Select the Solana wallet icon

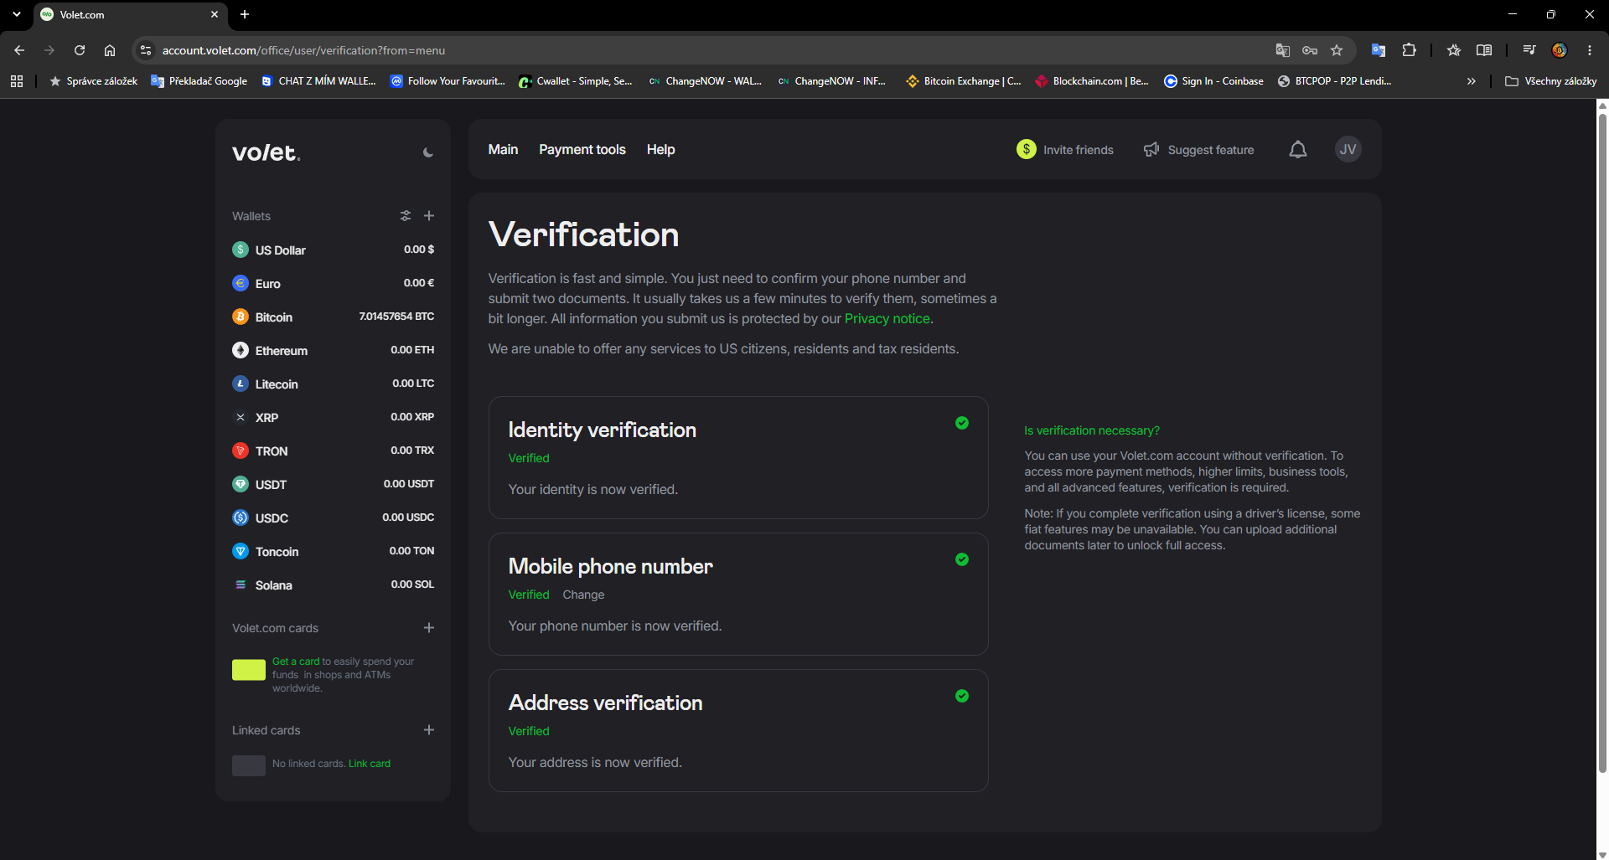click(241, 584)
